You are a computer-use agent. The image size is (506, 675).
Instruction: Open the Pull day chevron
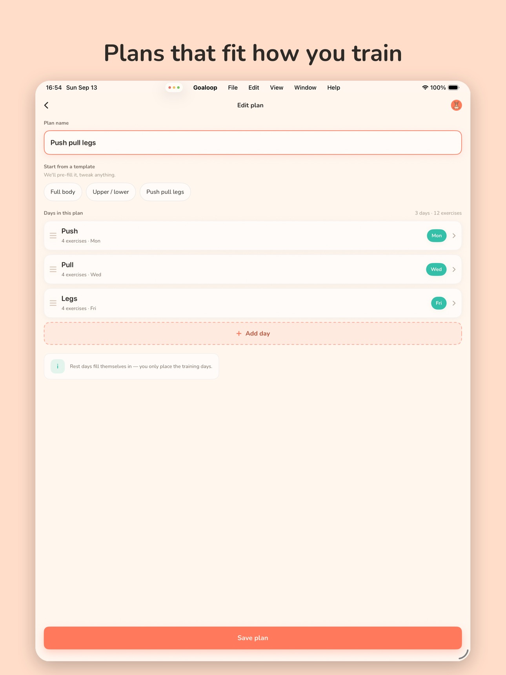[x=454, y=270]
